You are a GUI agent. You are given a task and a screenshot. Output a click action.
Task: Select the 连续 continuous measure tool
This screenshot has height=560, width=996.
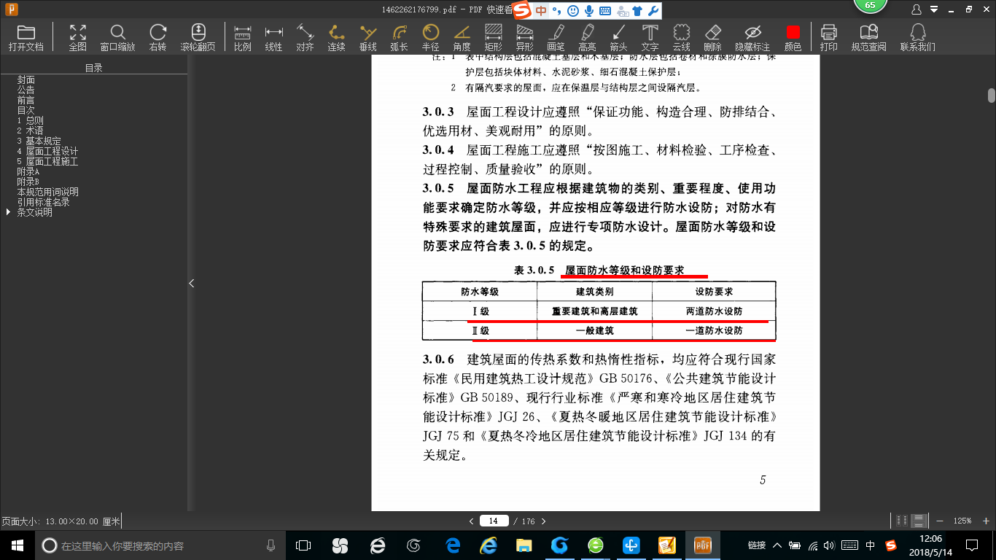click(336, 37)
